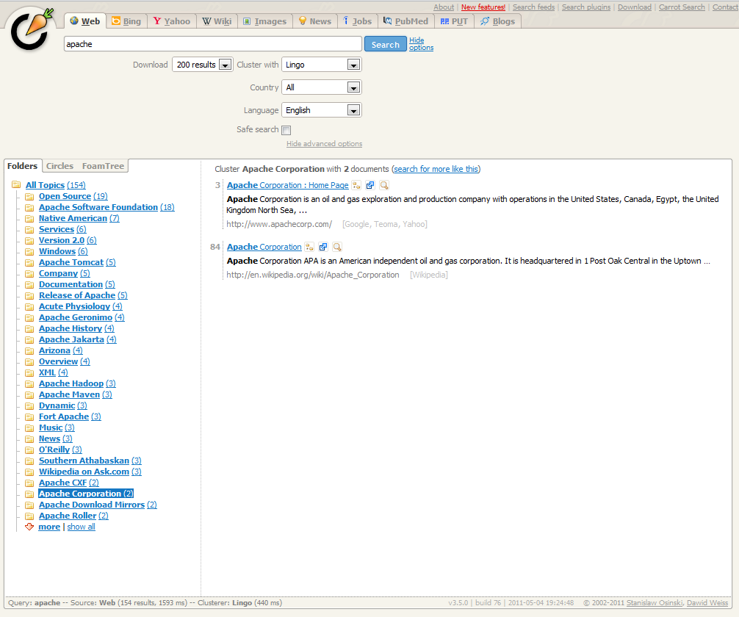Screen dimensions: 739x617
Task: Click magnifier preview icon beside Apache Corporation Home Page
Action: coord(384,185)
